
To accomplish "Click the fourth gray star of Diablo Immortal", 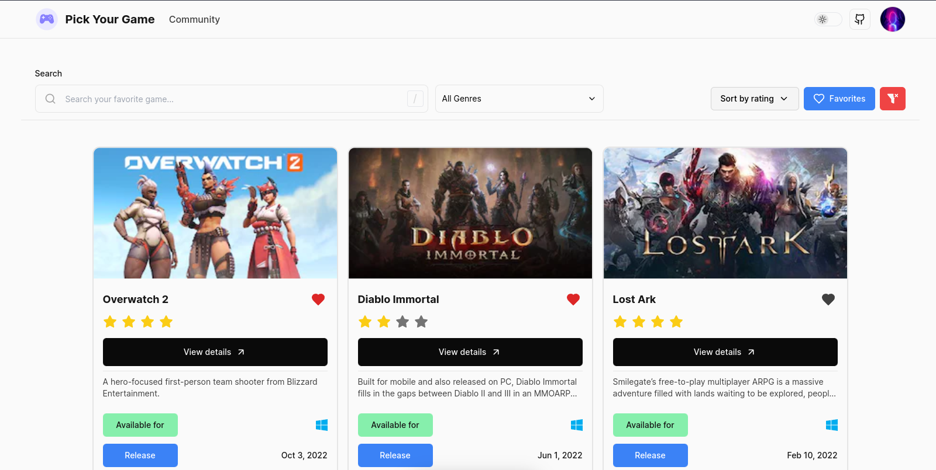I will [x=421, y=322].
